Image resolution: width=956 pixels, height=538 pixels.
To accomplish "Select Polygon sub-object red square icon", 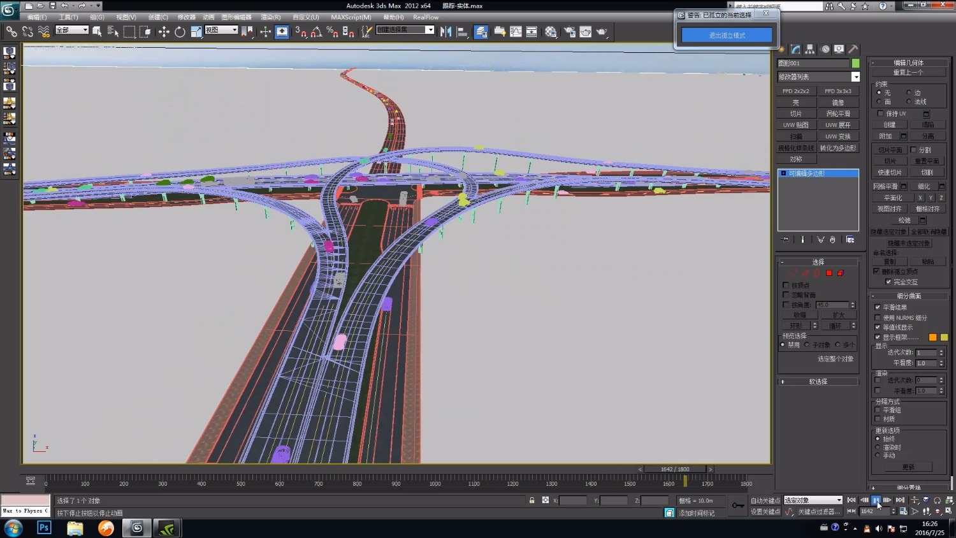I will (829, 273).
